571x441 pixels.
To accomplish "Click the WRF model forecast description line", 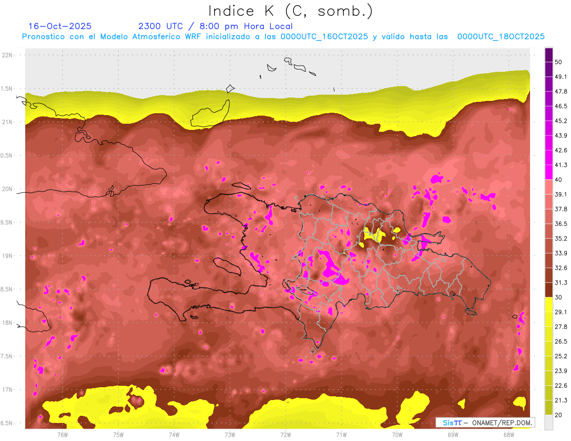I will 283,37.
